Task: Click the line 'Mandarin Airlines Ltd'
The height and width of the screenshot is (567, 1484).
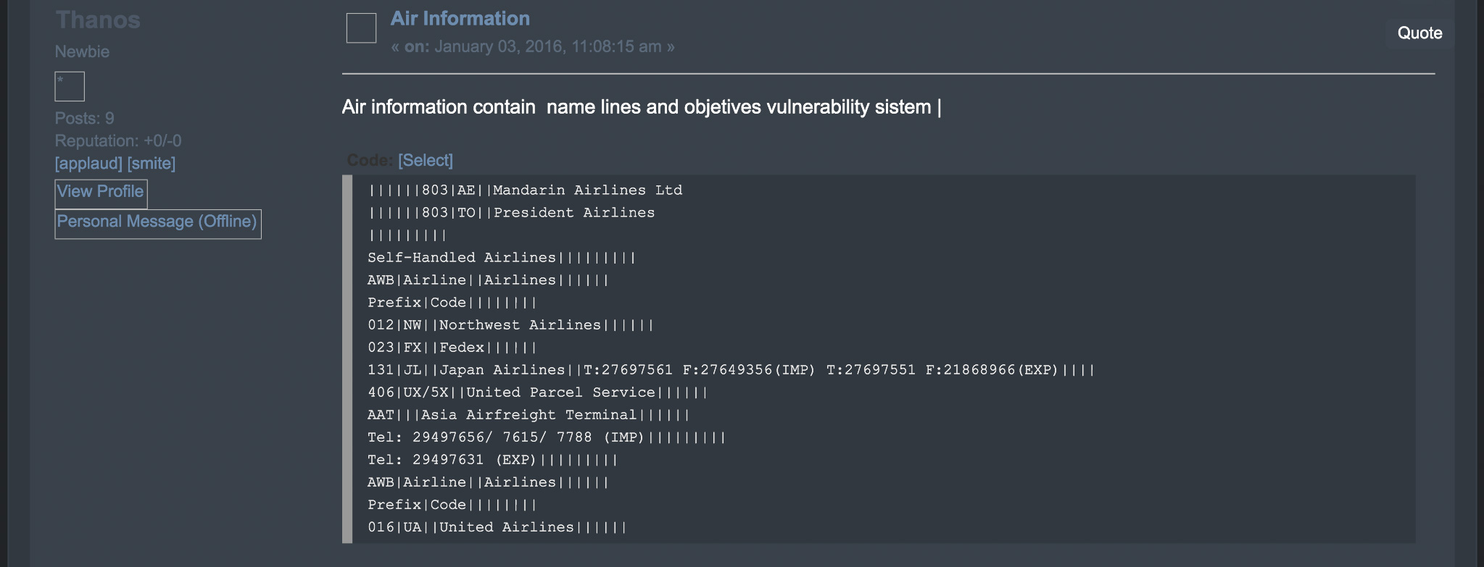Action: click(525, 190)
